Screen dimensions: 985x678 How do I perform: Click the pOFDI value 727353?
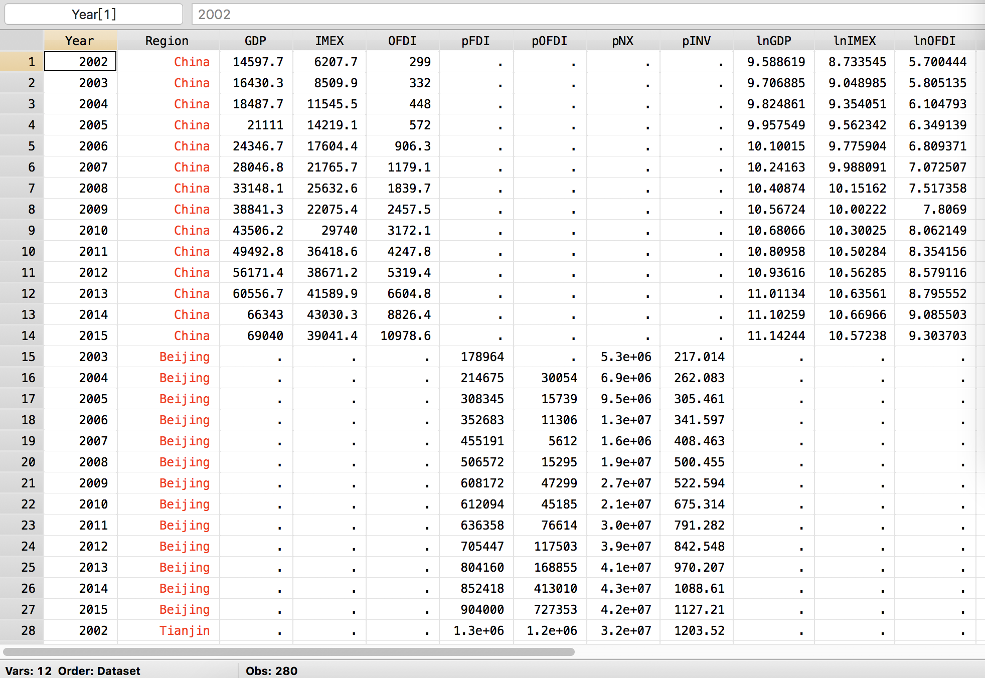pyautogui.click(x=555, y=609)
